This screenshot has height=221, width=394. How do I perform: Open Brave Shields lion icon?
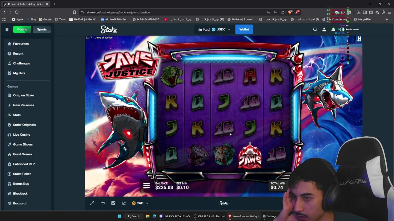(x=290, y=12)
